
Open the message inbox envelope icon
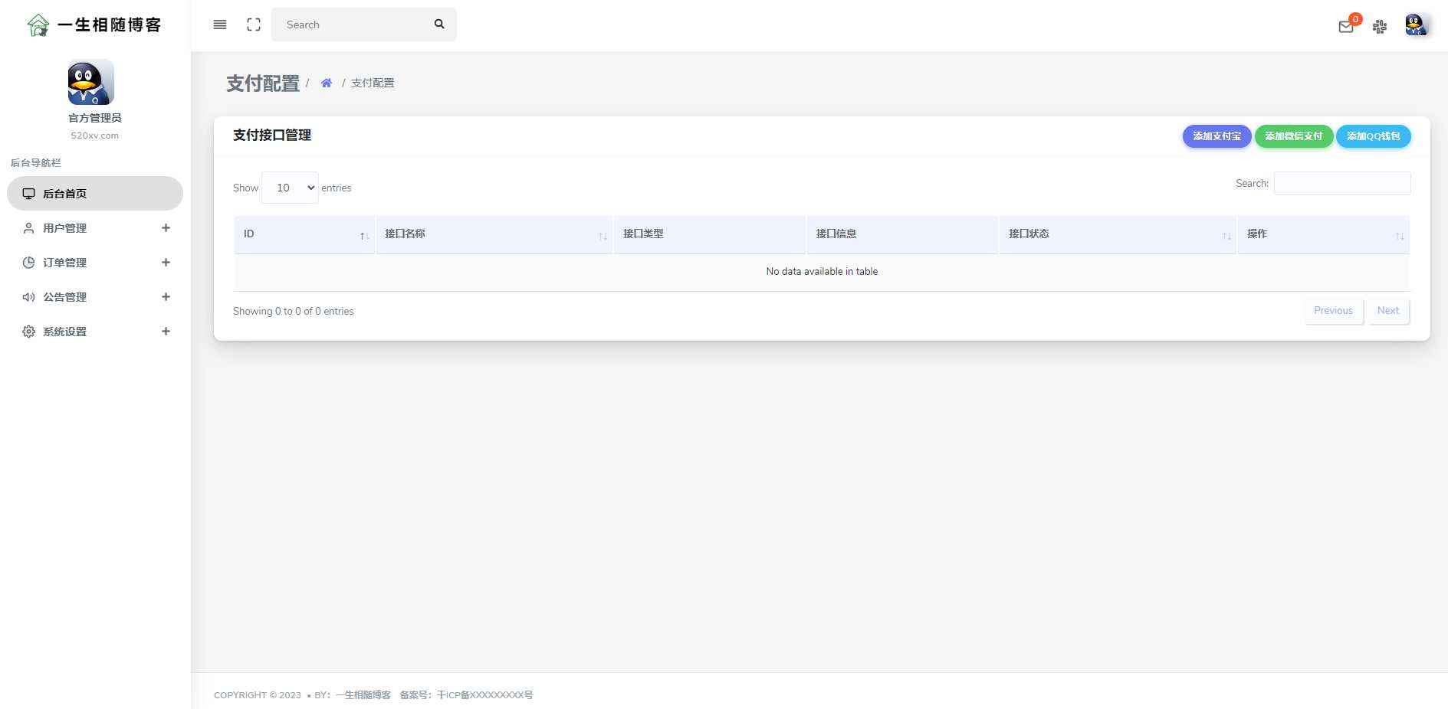point(1346,27)
